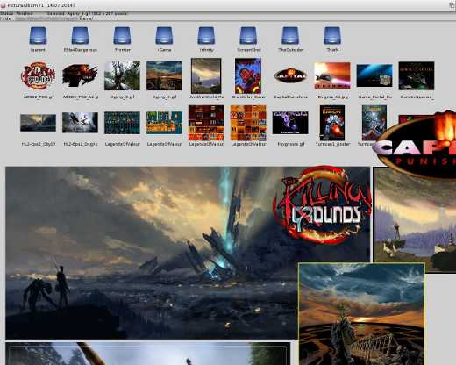Screen dimensions: 456x365
Task: Open the Elite4Dangerous folder
Action: click(x=80, y=36)
